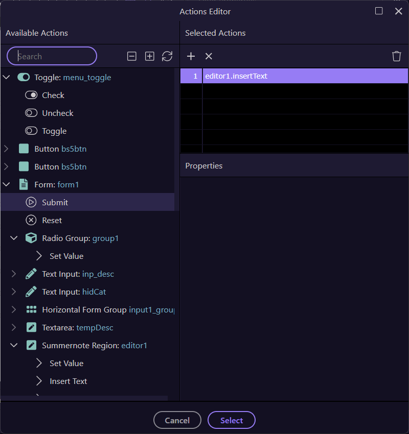This screenshot has height=434, width=409.
Task: Click the horizontal scrollbar in Available Actions
Action: pos(84,398)
